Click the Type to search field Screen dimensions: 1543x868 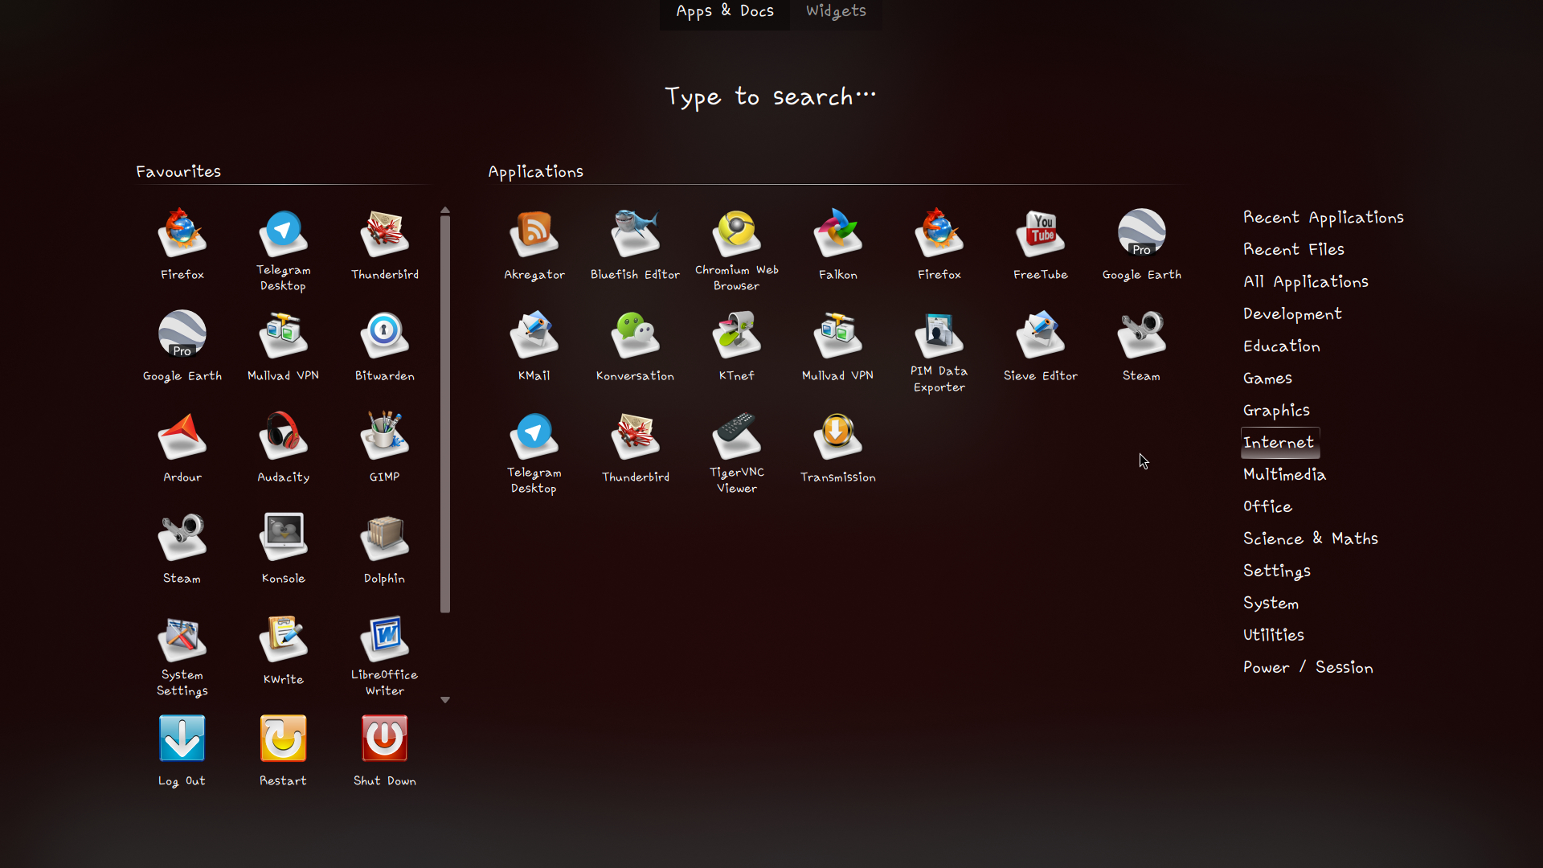(771, 97)
